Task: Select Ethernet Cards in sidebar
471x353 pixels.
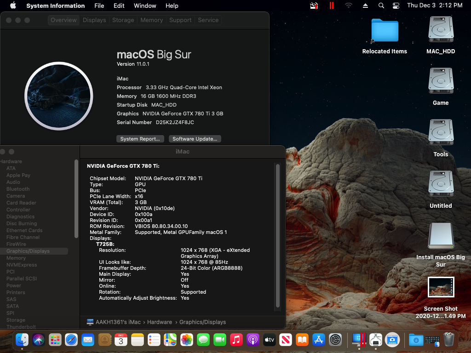Action: point(24,231)
